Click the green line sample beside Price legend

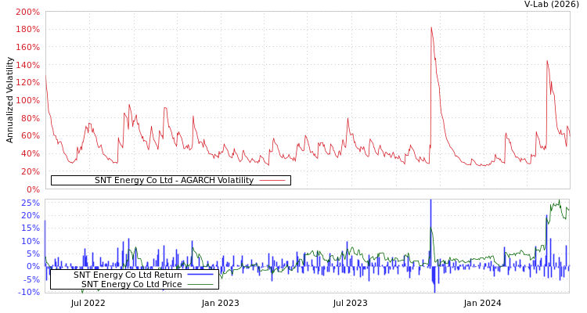(x=200, y=284)
